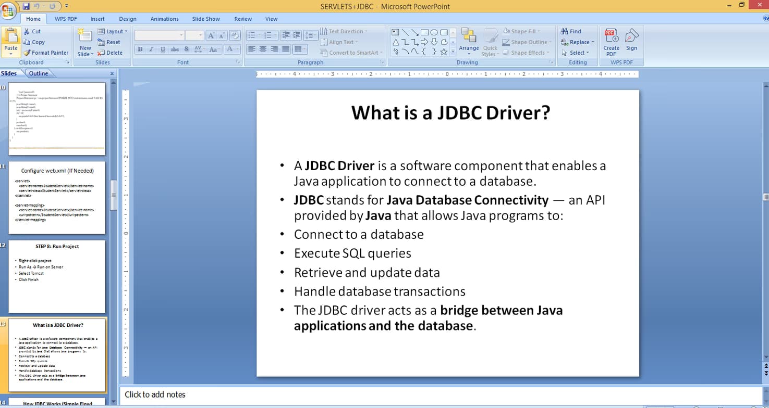Toggle Bold formatting

(140, 49)
